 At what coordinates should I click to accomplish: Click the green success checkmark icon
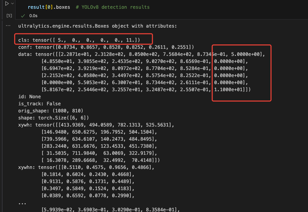pos(23,16)
